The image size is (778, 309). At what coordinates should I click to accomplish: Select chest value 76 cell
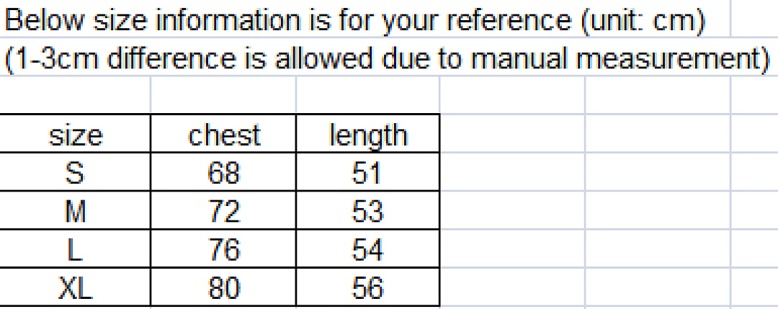pos(223,248)
